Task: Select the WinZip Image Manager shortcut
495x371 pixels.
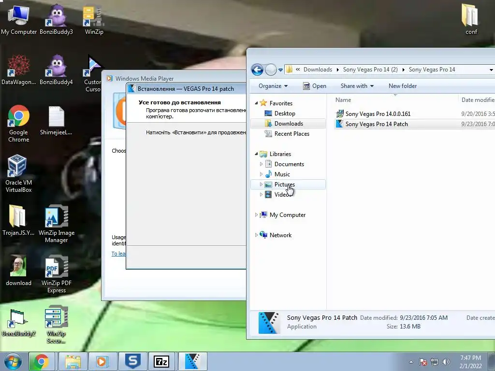Action: pos(57,224)
